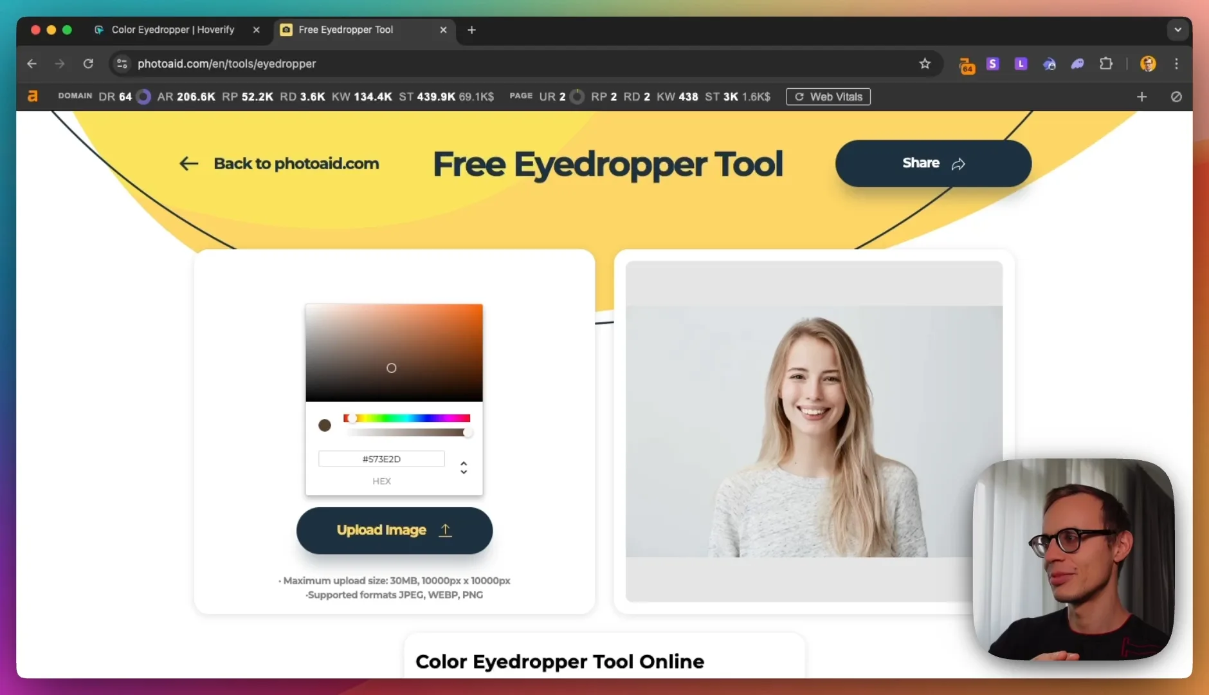Reload the current page
Screen dimensions: 1209x695
(x=88, y=64)
